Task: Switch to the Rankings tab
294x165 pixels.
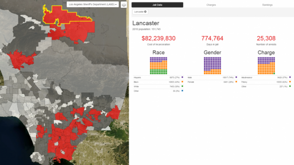Action: (x=267, y=5)
